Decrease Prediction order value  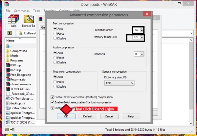coord(142,31)
